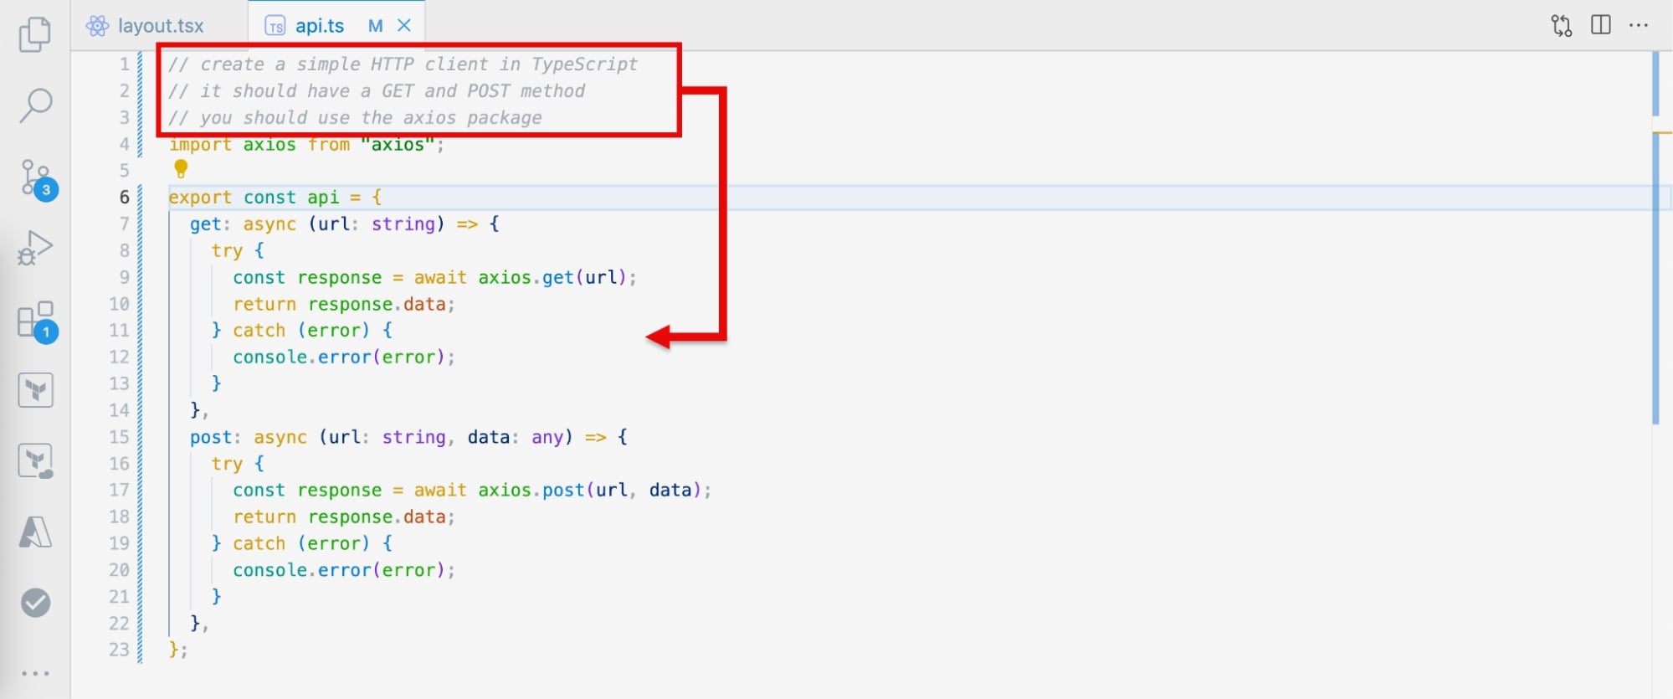Close the api.ts tab
Viewport: 1673px width, 699px height.
404,26
